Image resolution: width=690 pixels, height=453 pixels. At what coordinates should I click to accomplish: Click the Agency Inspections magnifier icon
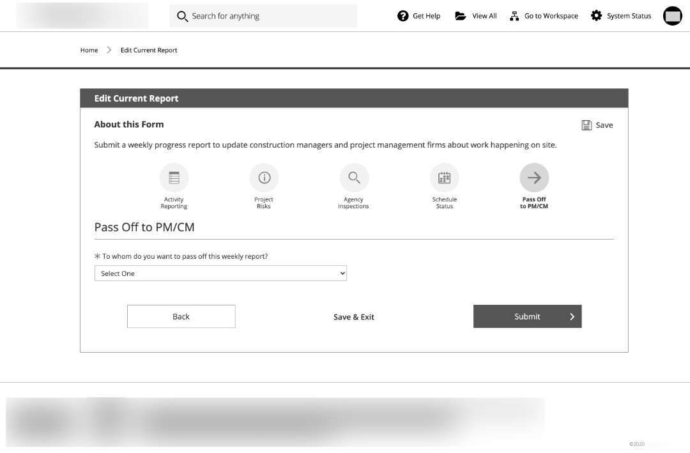coord(354,177)
